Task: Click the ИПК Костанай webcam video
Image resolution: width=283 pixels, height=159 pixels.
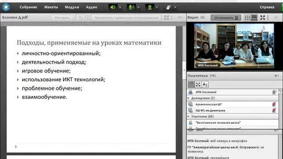Action: [234, 46]
